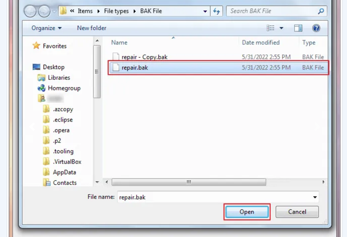Click the Favorites star icon
The height and width of the screenshot is (237, 347).
[36, 46]
